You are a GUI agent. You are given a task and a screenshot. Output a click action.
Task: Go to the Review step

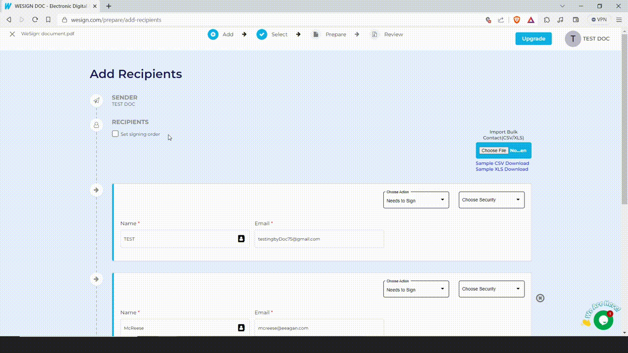(x=393, y=34)
